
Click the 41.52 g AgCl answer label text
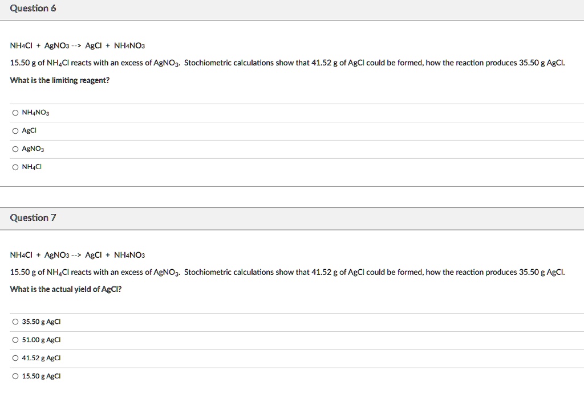(41, 358)
